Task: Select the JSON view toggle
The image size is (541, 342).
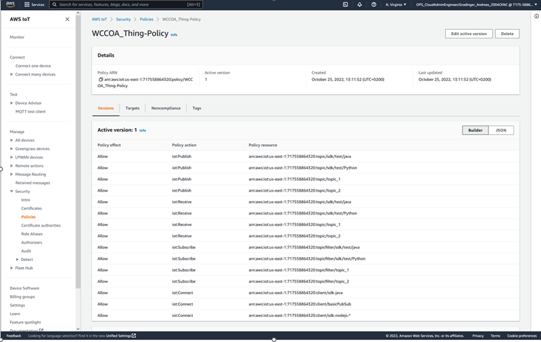Action: 501,130
